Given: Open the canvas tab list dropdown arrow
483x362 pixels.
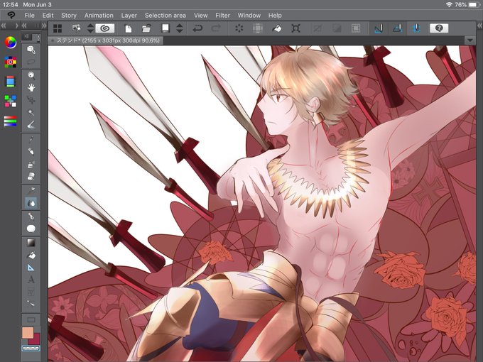Looking at the screenshot, I should 470,40.
